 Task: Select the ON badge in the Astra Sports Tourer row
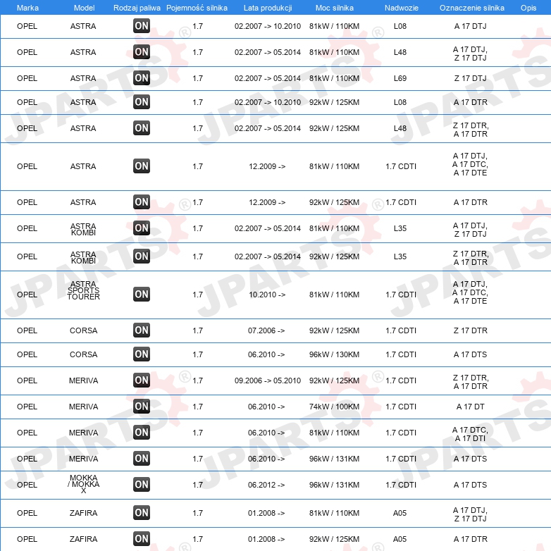coord(142,295)
